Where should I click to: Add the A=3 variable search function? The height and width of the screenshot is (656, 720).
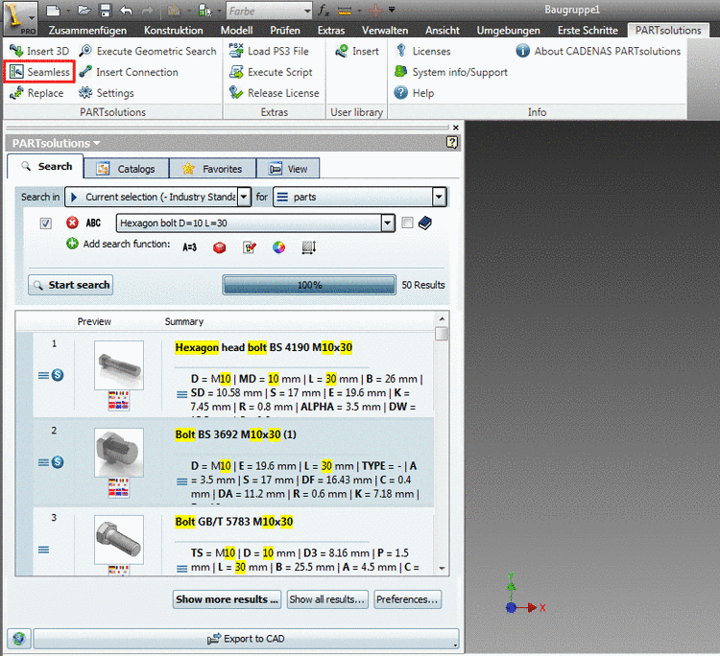pos(189,247)
